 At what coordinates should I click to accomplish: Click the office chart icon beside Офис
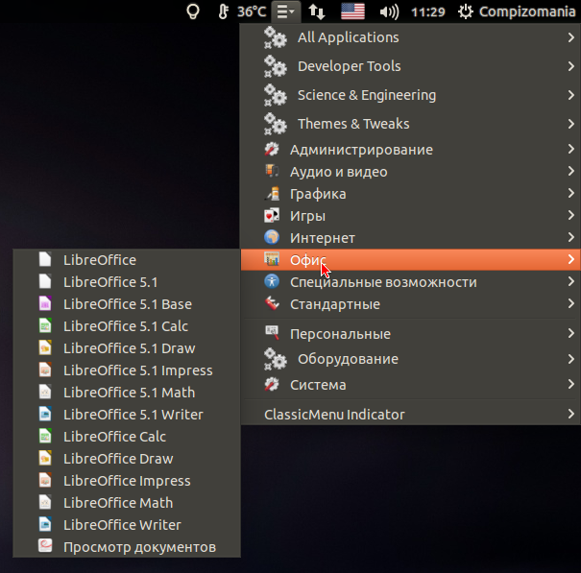[272, 259]
